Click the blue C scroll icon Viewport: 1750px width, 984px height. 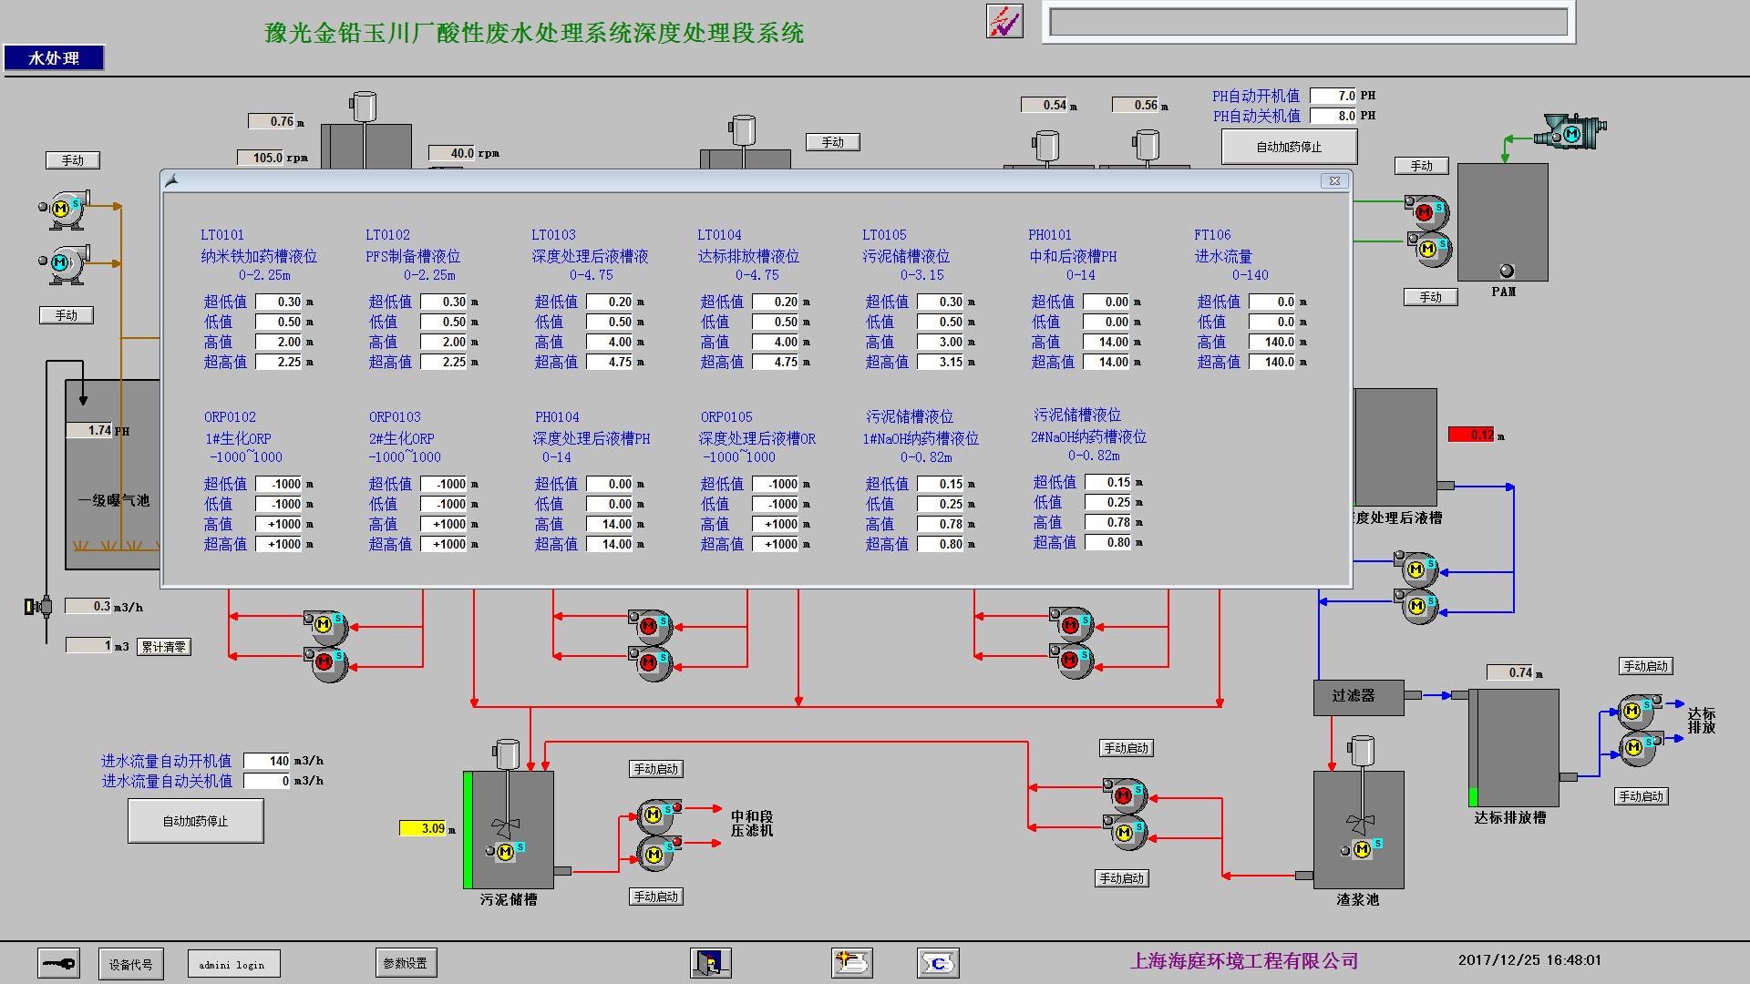pos(937,962)
